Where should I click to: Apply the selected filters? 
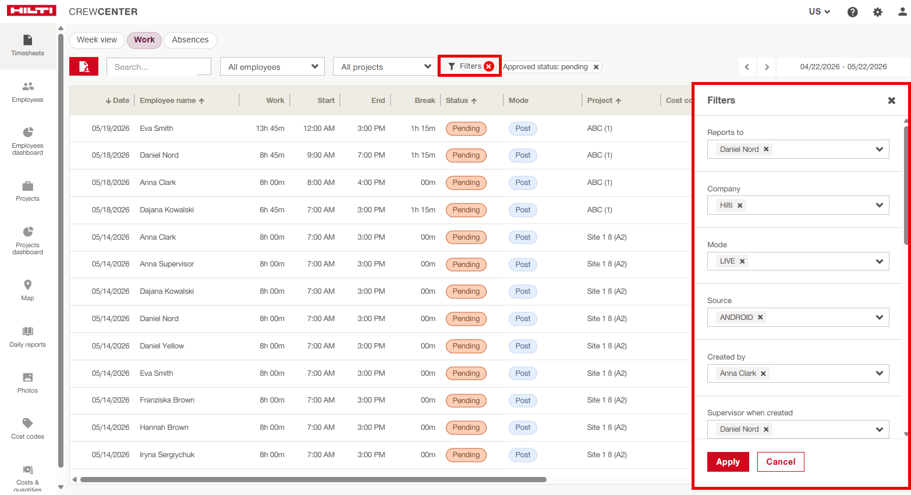coord(728,462)
